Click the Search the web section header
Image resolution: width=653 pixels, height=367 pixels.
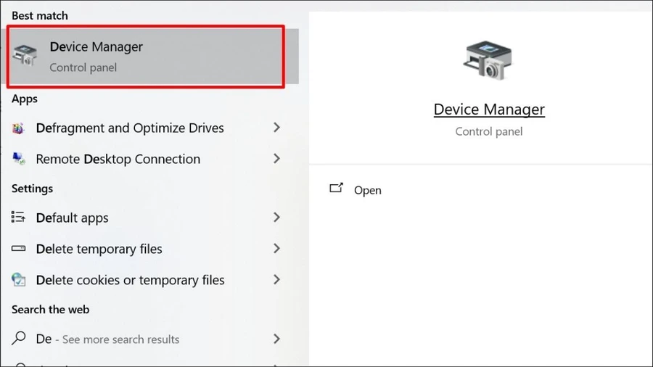tap(50, 310)
